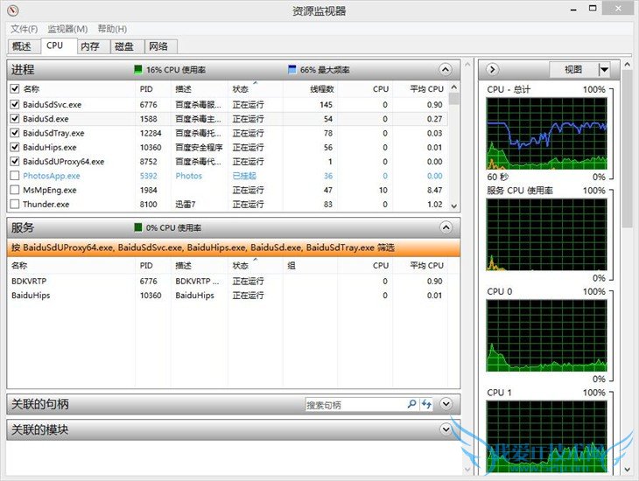Viewport: 639px width, 481px height.
Task: Collapse the 服务 section chevron
Action: pyautogui.click(x=446, y=227)
